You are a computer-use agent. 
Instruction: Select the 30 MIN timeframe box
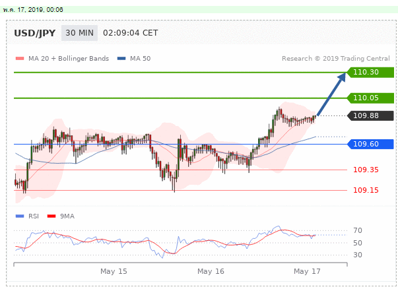point(79,33)
